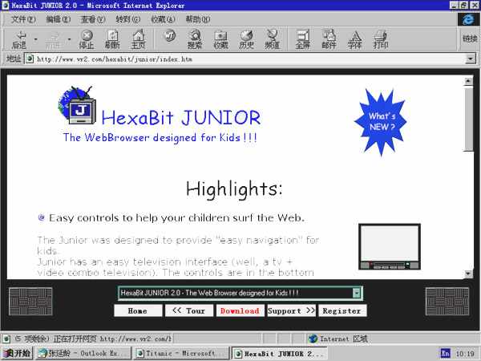Open the Search (搜索) toolbar icon

(195, 38)
